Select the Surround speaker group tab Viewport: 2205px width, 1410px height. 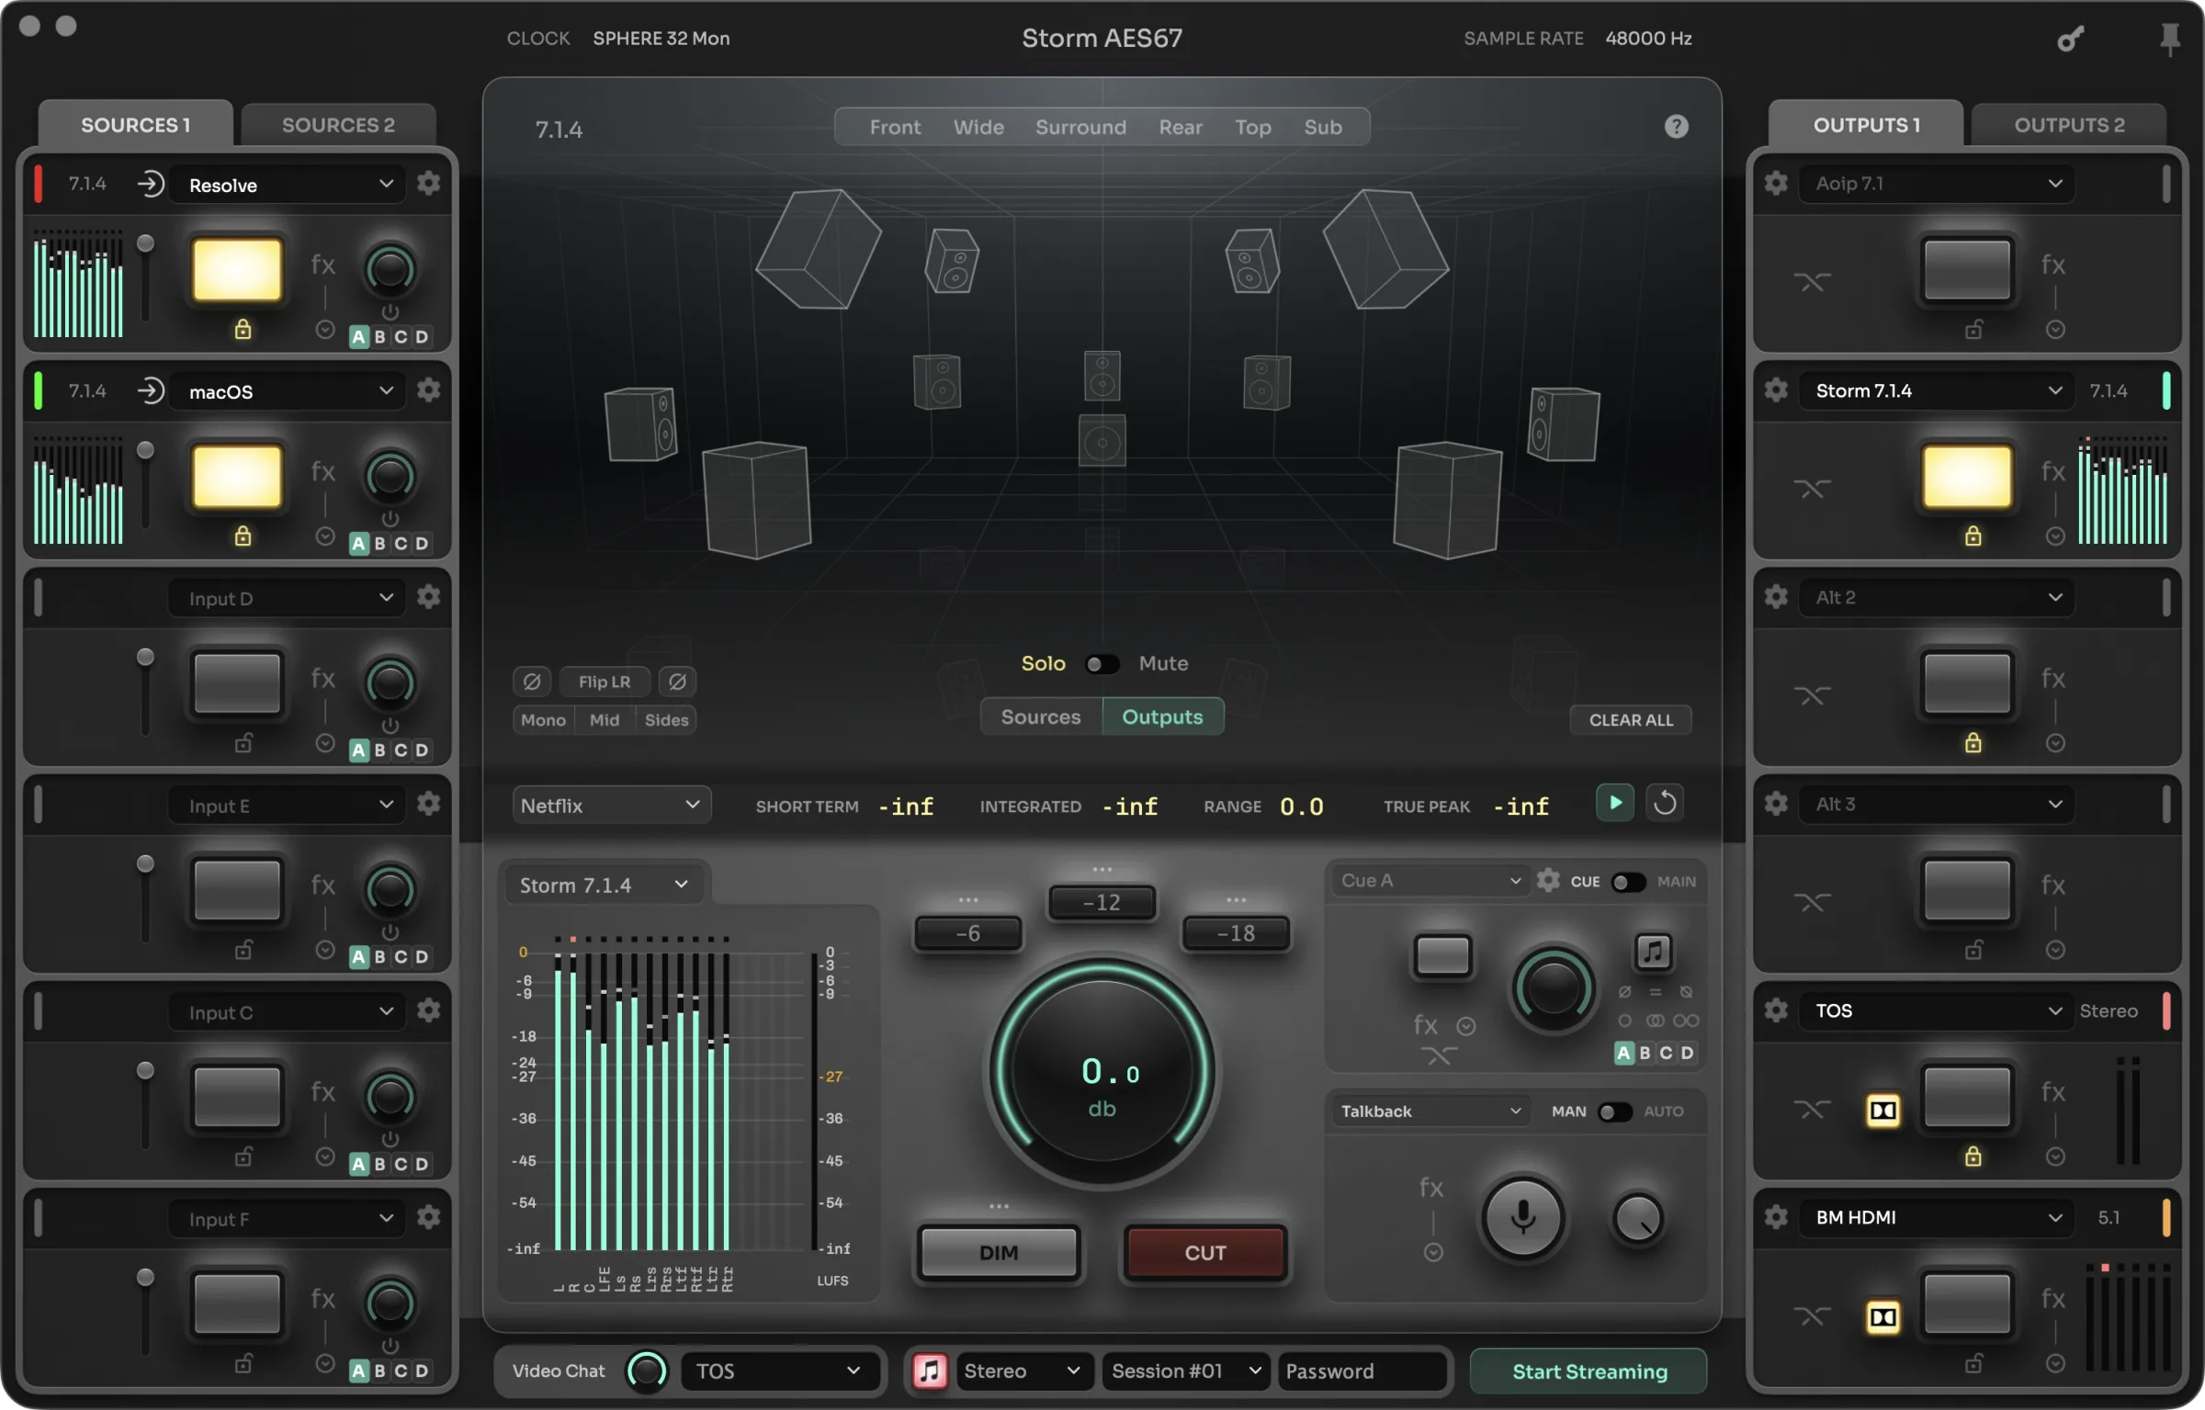1080,128
